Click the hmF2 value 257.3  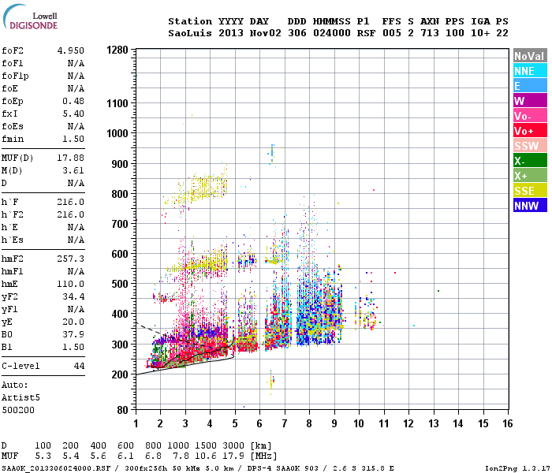click(71, 259)
